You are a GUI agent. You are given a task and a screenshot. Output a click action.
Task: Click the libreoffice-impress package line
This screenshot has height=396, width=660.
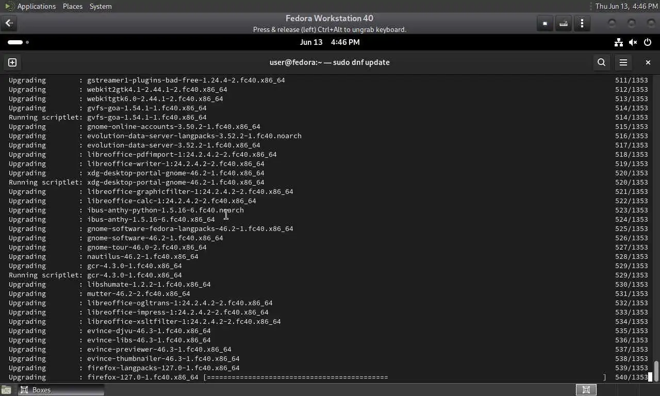tap(139, 312)
